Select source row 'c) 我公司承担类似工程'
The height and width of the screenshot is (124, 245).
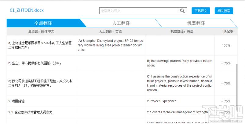coord(40,83)
